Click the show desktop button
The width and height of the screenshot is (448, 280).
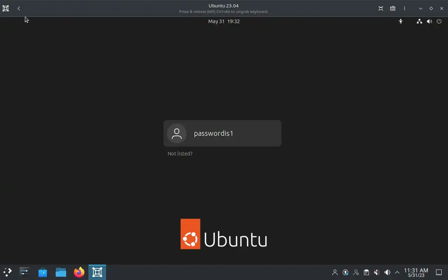point(439,272)
